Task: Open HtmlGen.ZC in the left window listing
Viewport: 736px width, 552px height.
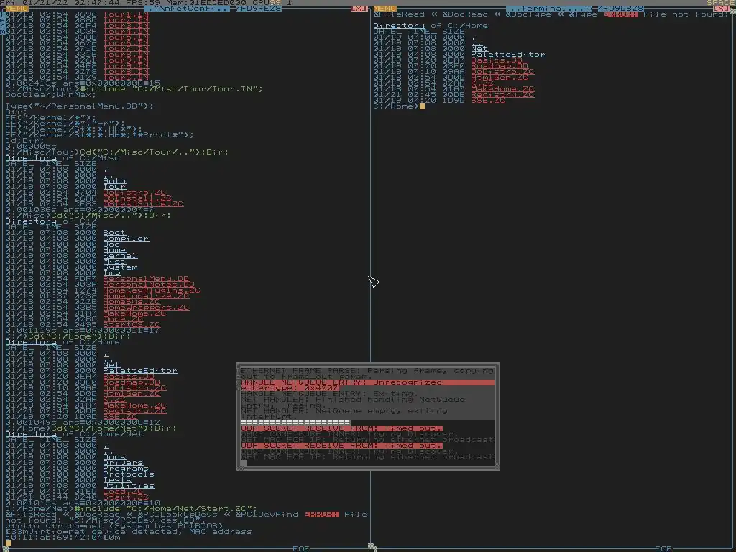Action: pos(132,393)
